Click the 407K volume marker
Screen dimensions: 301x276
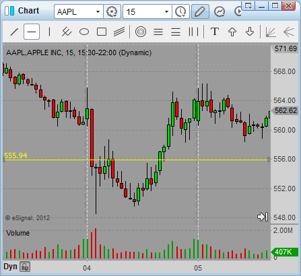point(285,252)
